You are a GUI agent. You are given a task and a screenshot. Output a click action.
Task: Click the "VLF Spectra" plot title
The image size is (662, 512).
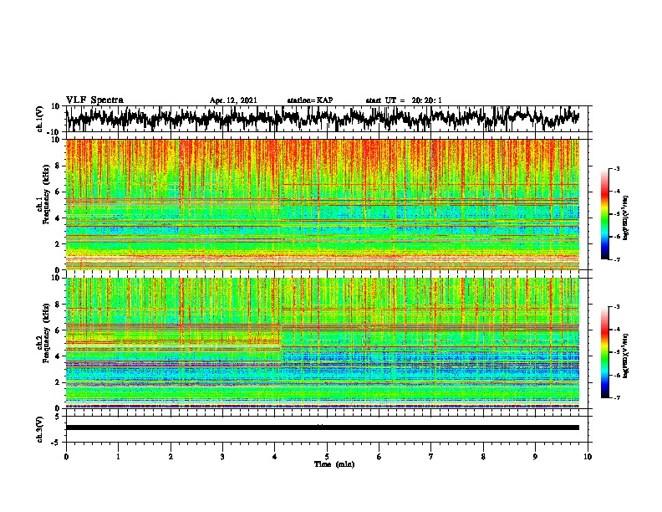click(x=94, y=100)
